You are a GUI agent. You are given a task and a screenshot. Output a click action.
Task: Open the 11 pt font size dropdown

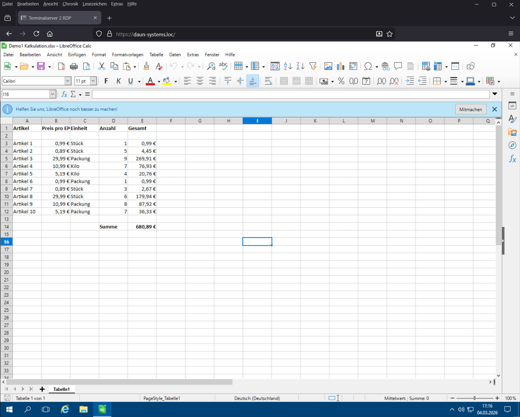coord(93,81)
